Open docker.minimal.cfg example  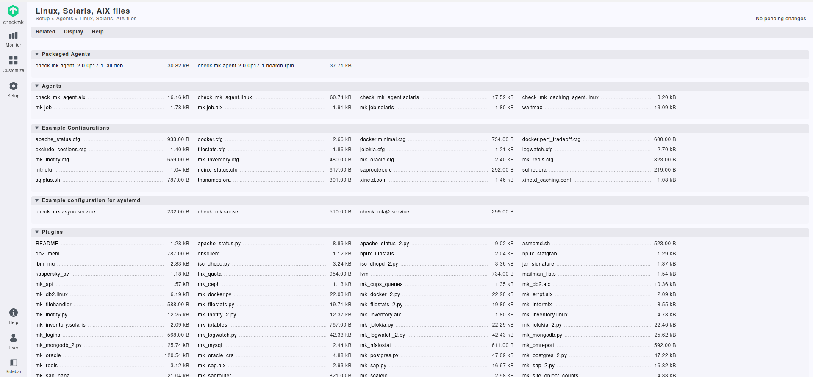point(383,139)
